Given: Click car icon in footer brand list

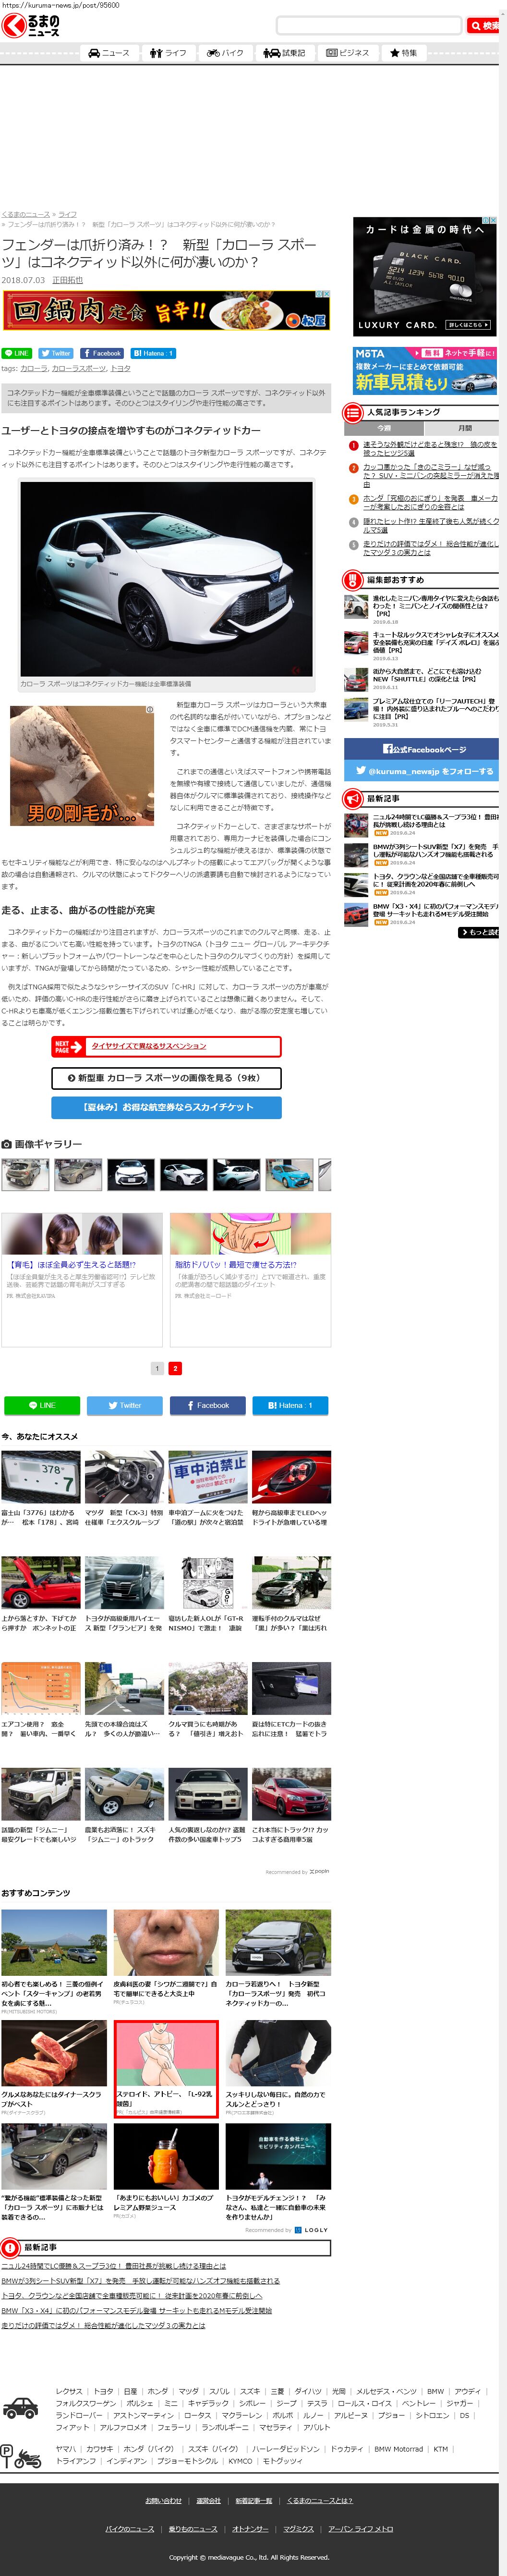Looking at the screenshot, I should click(x=20, y=2408).
